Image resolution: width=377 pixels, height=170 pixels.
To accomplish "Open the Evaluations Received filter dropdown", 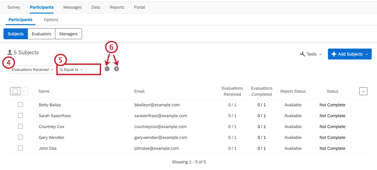I will point(32,70).
